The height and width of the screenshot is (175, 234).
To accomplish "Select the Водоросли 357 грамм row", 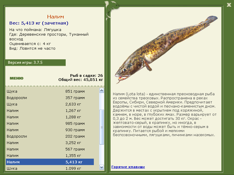I will pyautogui.click(x=50, y=98).
